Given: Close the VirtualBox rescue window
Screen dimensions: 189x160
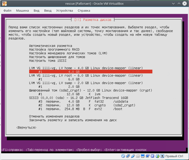Looking at the screenshot, I should 185,3.
